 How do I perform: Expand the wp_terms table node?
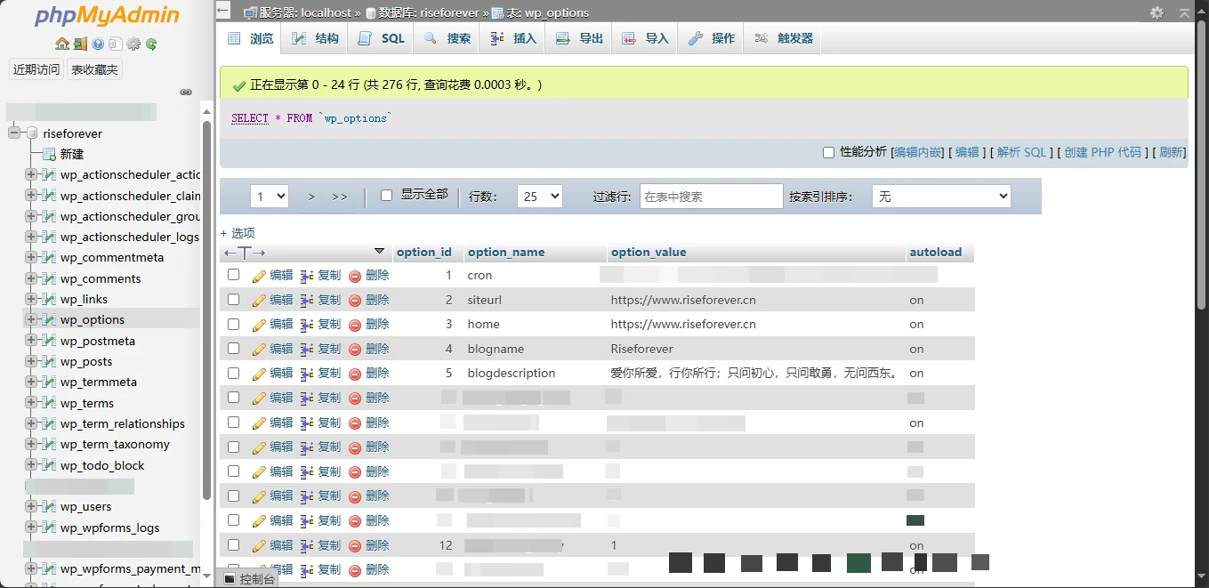[31, 403]
